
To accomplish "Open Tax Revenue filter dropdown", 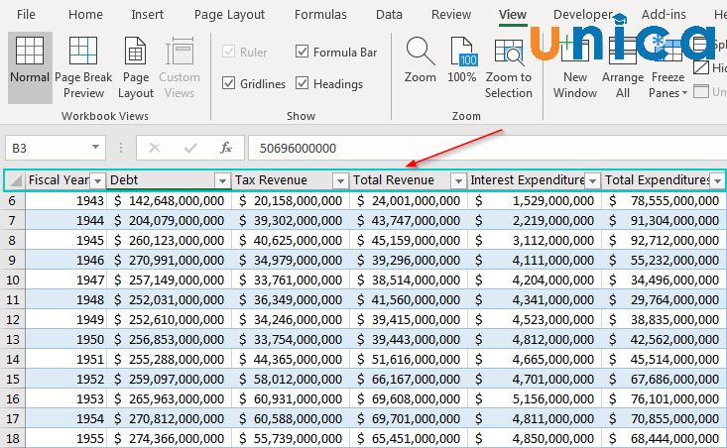I will click(340, 180).
